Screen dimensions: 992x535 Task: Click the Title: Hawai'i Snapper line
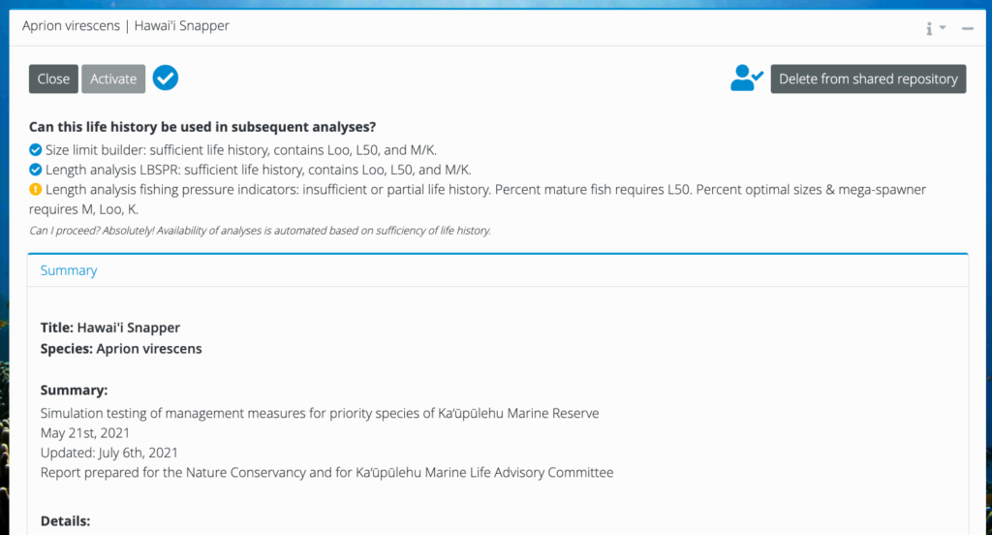pyautogui.click(x=110, y=328)
